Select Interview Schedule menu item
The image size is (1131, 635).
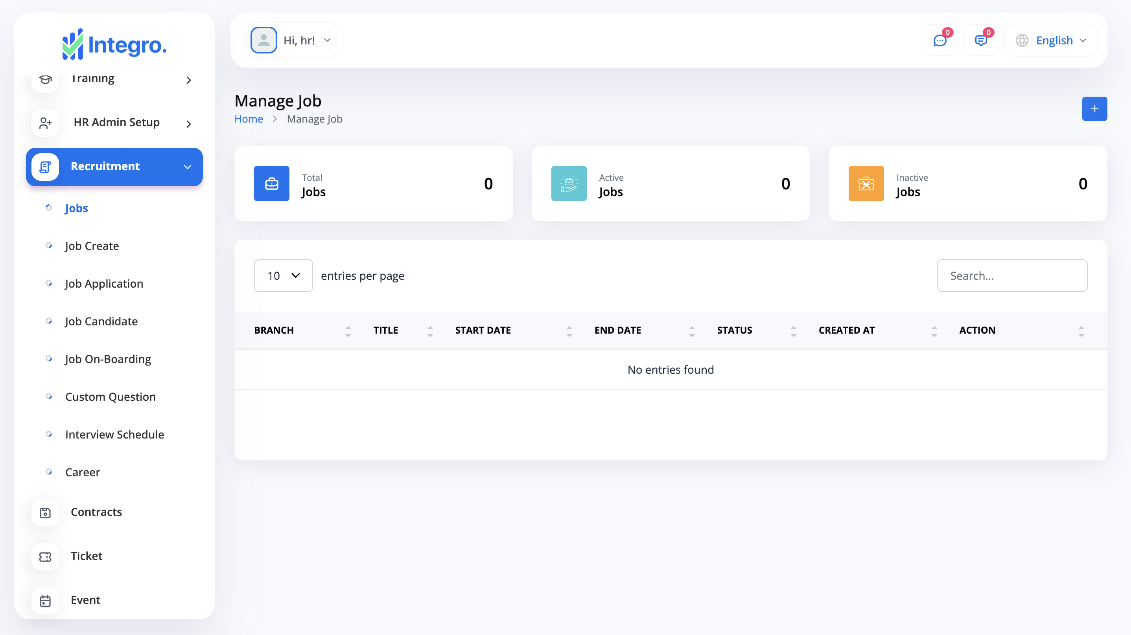point(114,435)
